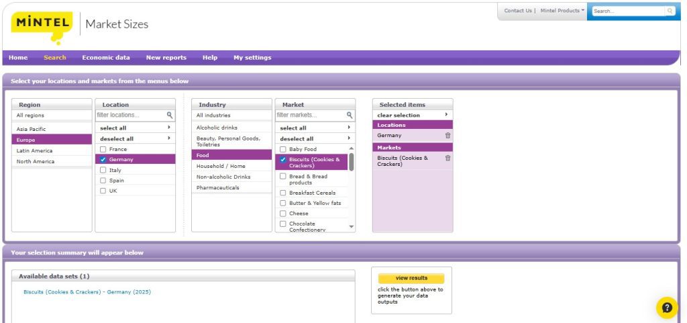Click the Market list scrollbar thumb

click(352, 162)
